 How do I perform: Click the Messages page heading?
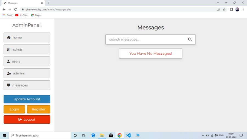[151, 27]
